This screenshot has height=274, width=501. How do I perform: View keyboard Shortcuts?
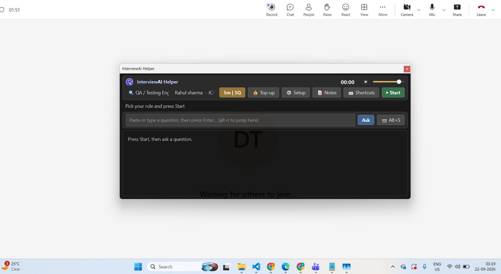coord(361,93)
